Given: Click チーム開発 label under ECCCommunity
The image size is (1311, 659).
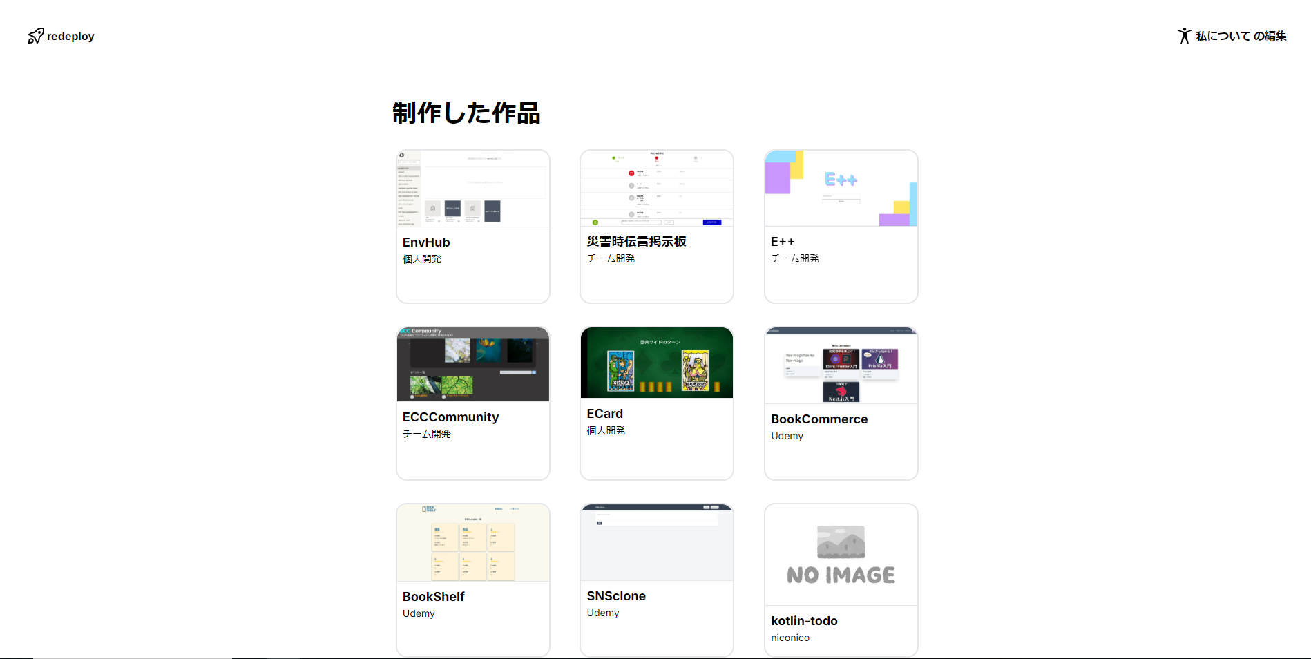Looking at the screenshot, I should [x=427, y=434].
